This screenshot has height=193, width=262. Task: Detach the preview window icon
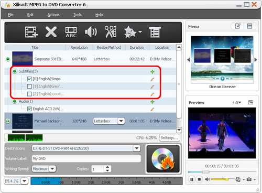250,102
